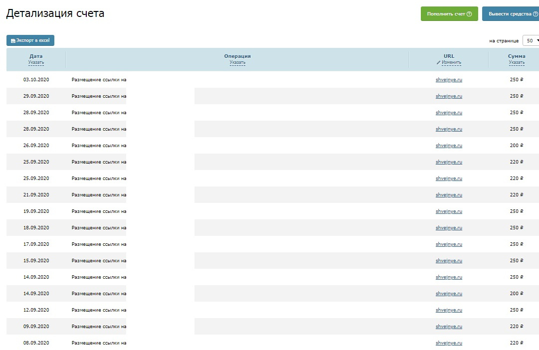Select the date cell 15.09.2020
The image size is (539, 350).
tap(36, 261)
